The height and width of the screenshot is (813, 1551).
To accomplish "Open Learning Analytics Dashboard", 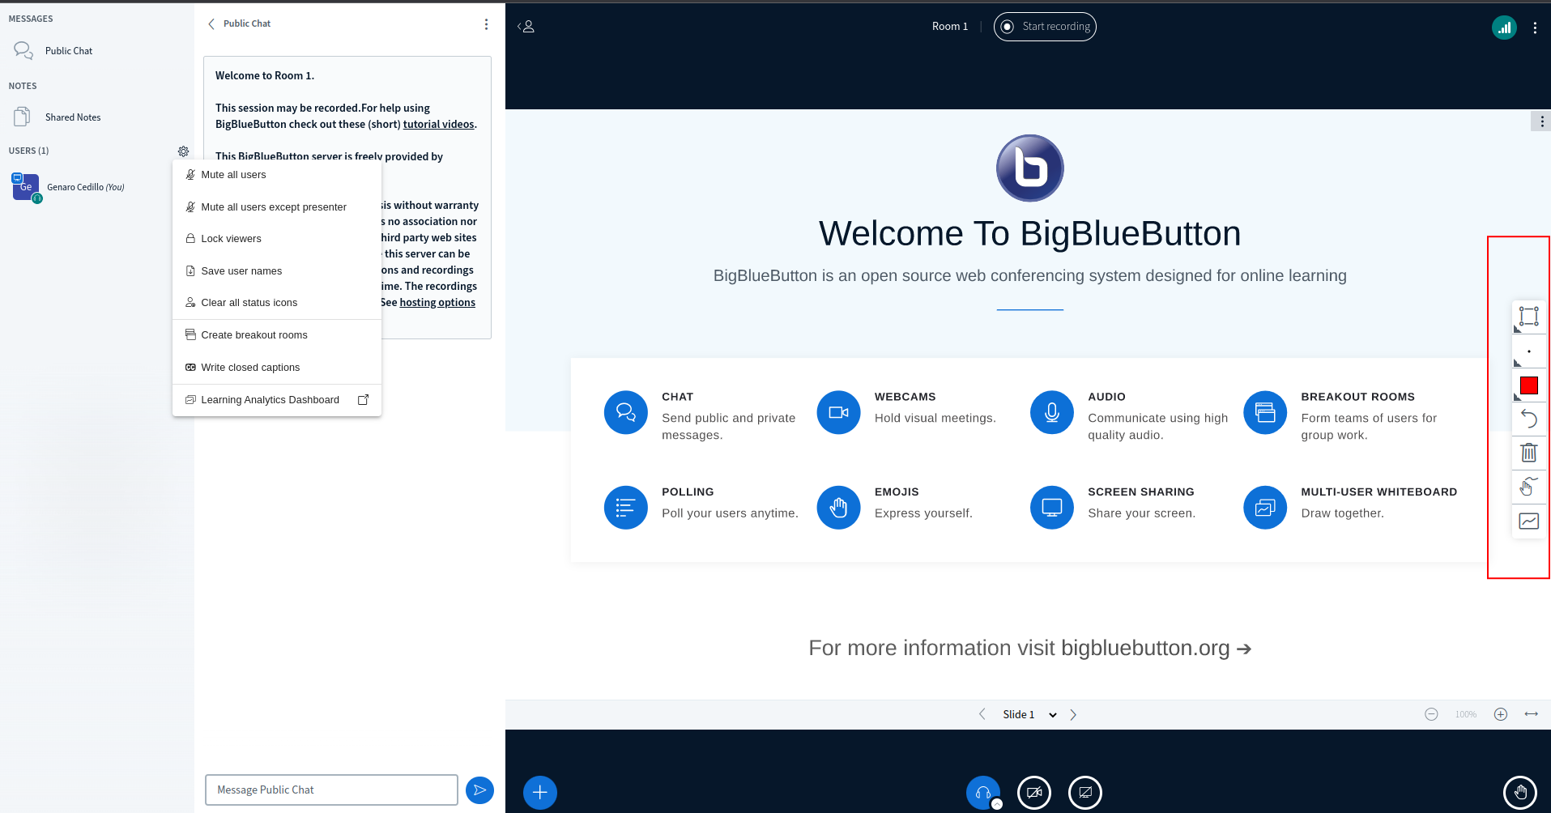I will coord(277,400).
